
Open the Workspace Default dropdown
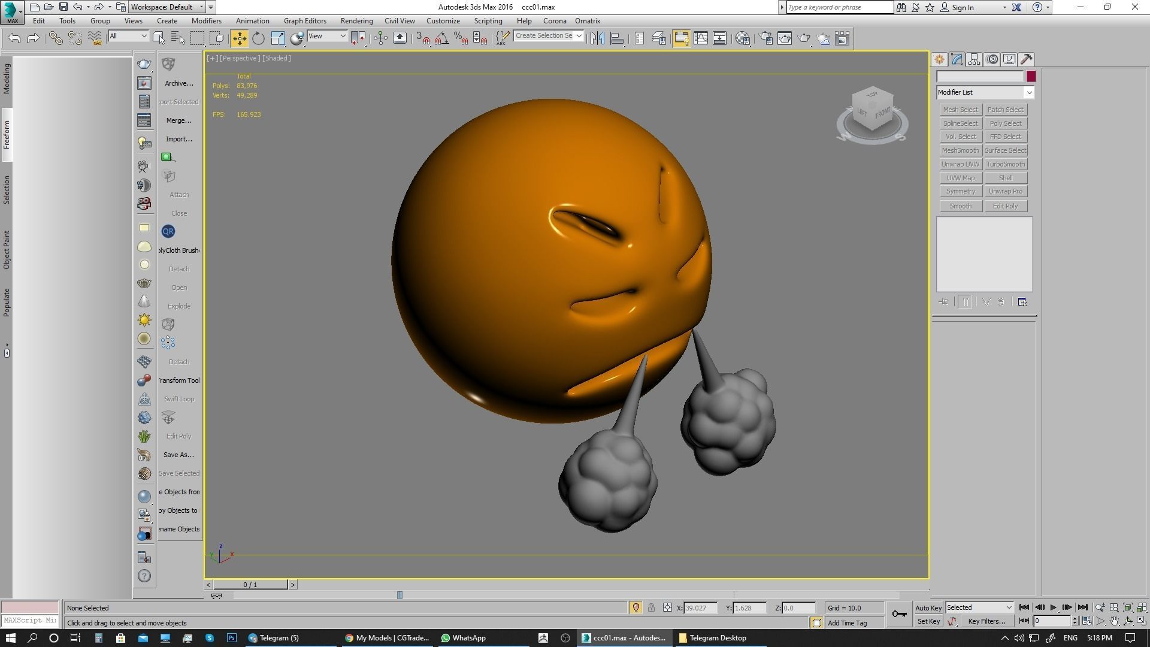(x=172, y=7)
